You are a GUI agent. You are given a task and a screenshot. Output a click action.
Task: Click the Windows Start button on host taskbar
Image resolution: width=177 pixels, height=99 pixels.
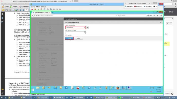[x=2, y=98]
